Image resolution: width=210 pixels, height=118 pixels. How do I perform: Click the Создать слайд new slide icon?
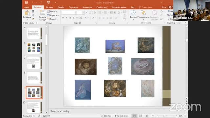[x=42, y=13]
